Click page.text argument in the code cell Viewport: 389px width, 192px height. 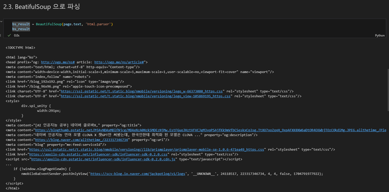coord(73,24)
